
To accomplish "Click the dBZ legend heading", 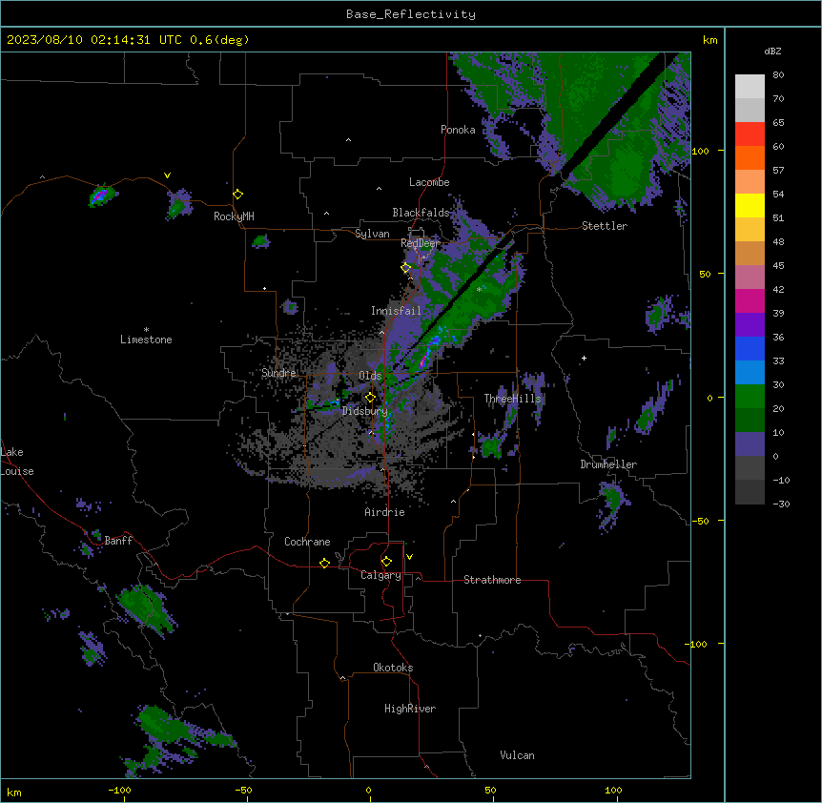I will point(772,51).
